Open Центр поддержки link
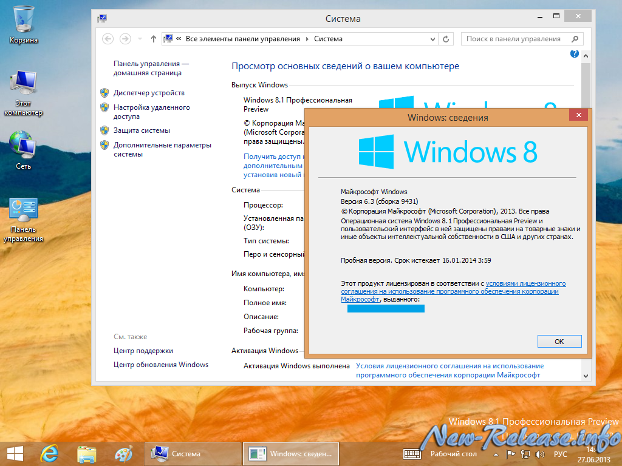 tap(143, 351)
